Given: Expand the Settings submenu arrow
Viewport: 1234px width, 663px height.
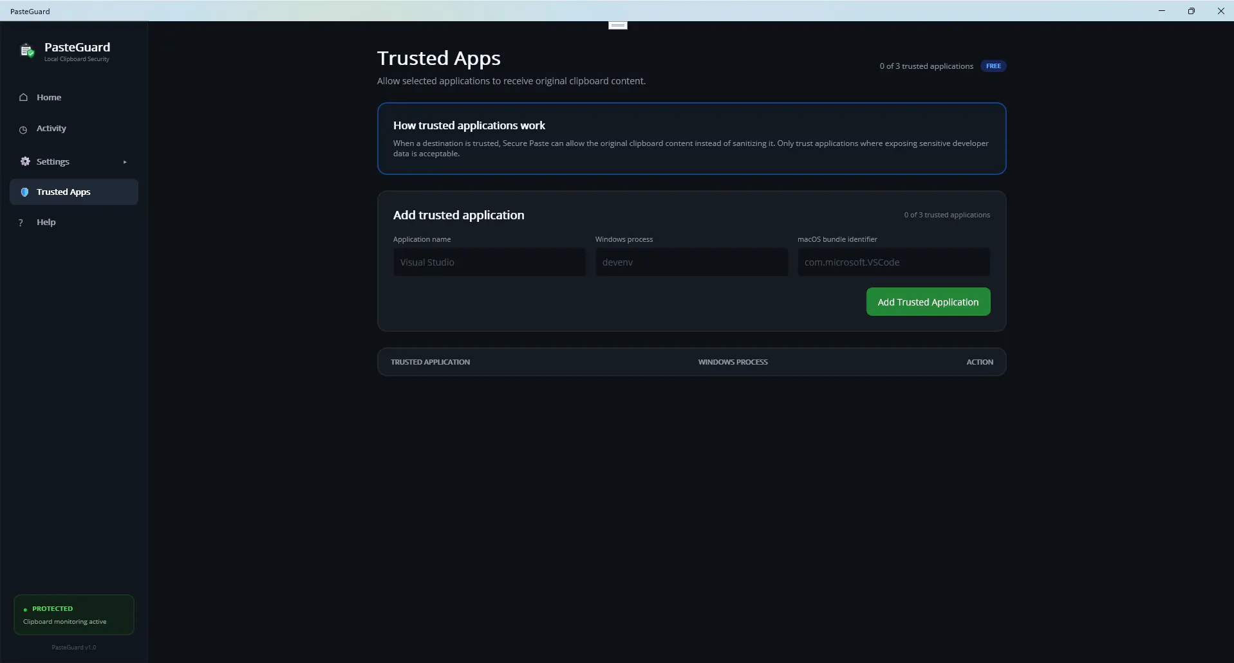Looking at the screenshot, I should (x=125, y=162).
